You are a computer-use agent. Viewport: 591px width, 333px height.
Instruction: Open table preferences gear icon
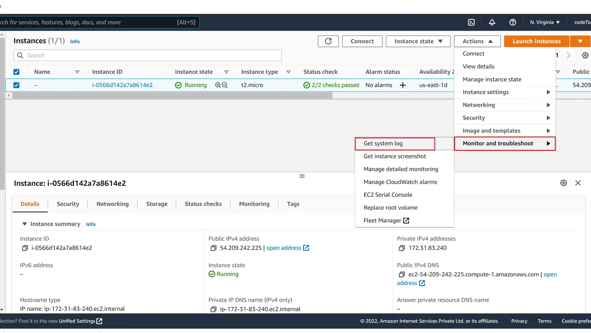coord(585,55)
